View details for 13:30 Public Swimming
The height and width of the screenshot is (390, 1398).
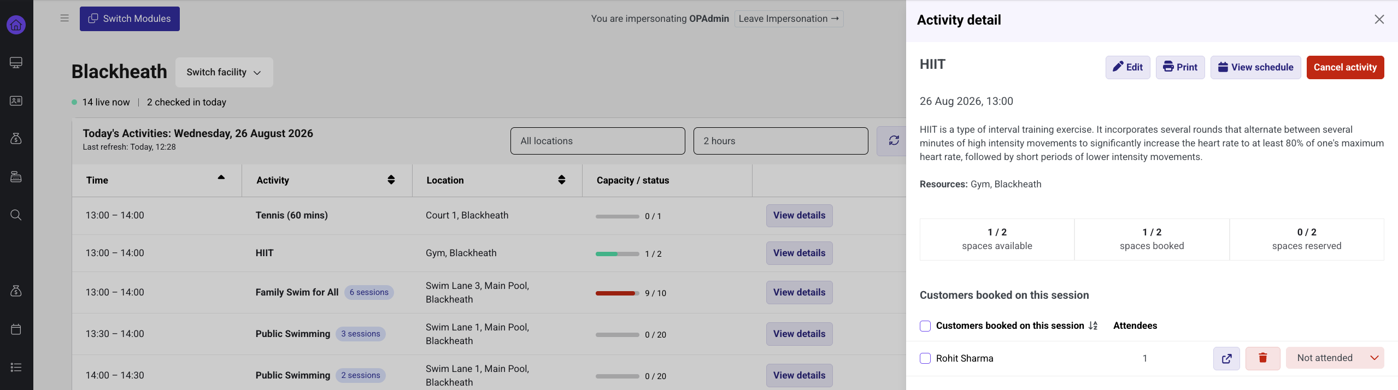[799, 334]
